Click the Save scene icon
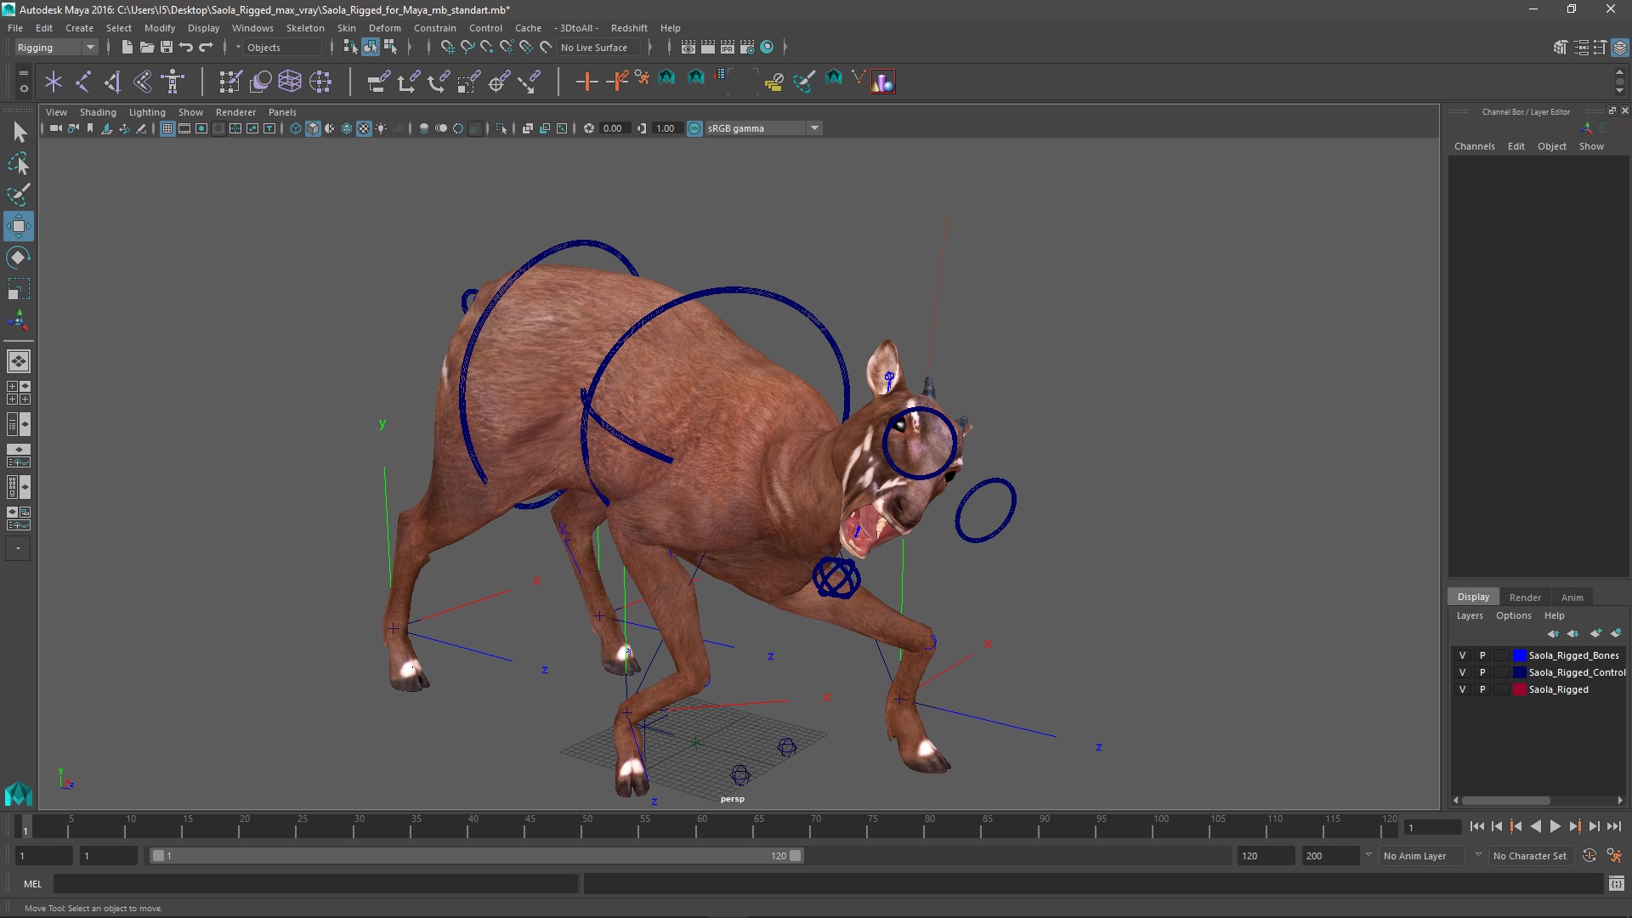 [x=167, y=48]
